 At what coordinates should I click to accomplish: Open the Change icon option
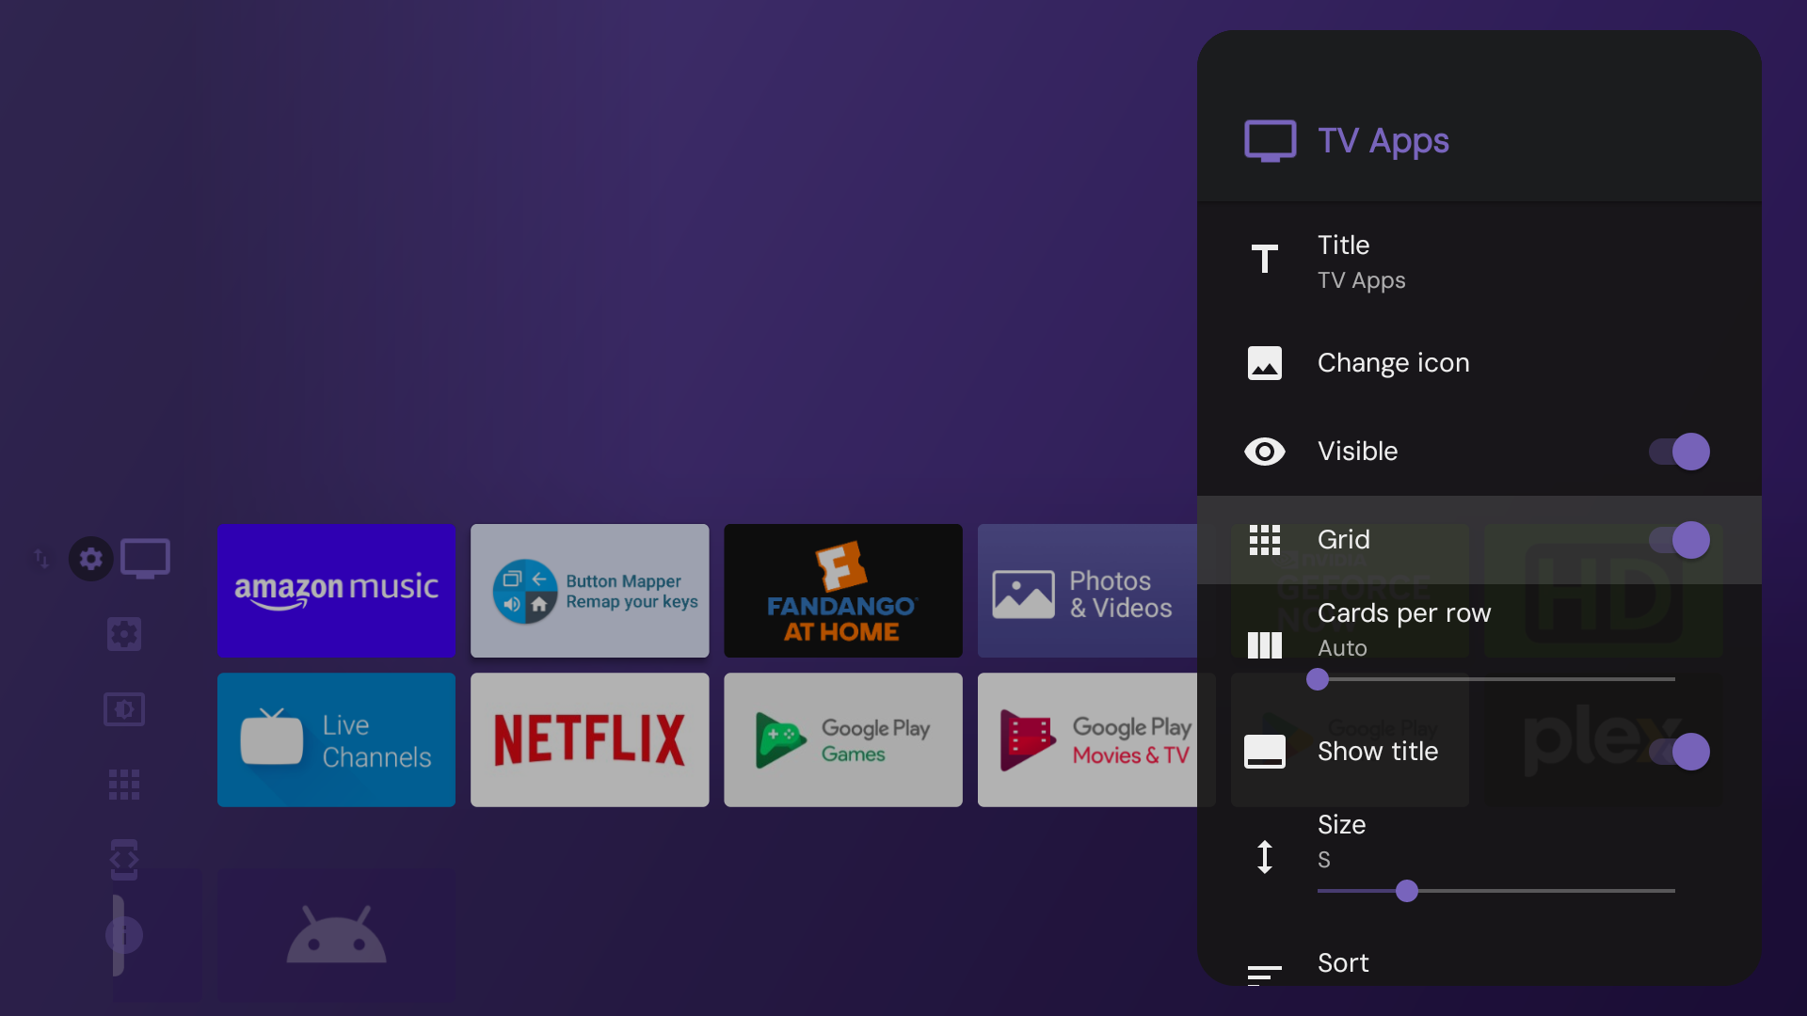[x=1479, y=363]
